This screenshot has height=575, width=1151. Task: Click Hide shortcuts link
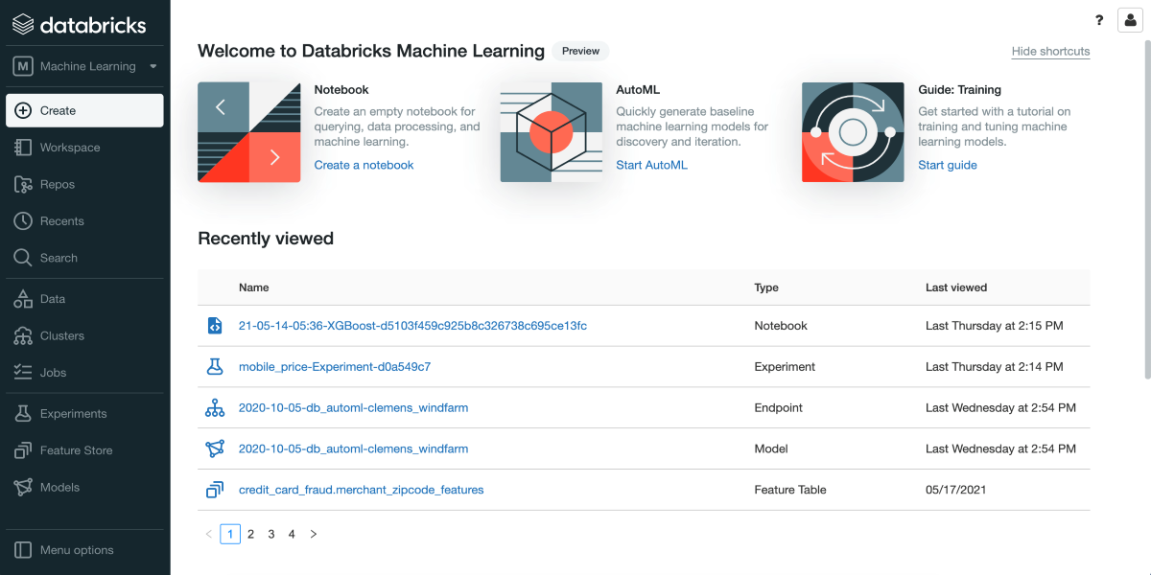(x=1050, y=51)
